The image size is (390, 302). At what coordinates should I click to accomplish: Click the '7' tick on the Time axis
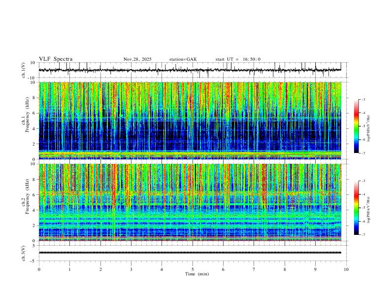(x=254, y=269)
